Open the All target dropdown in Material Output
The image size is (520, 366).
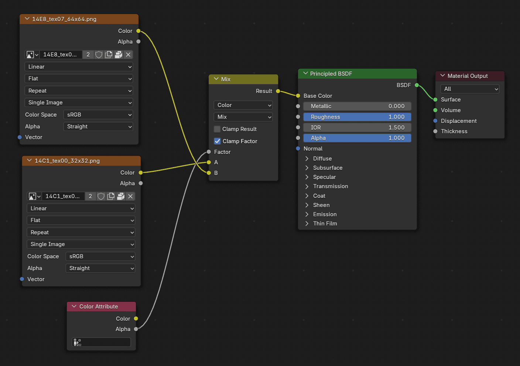click(470, 89)
